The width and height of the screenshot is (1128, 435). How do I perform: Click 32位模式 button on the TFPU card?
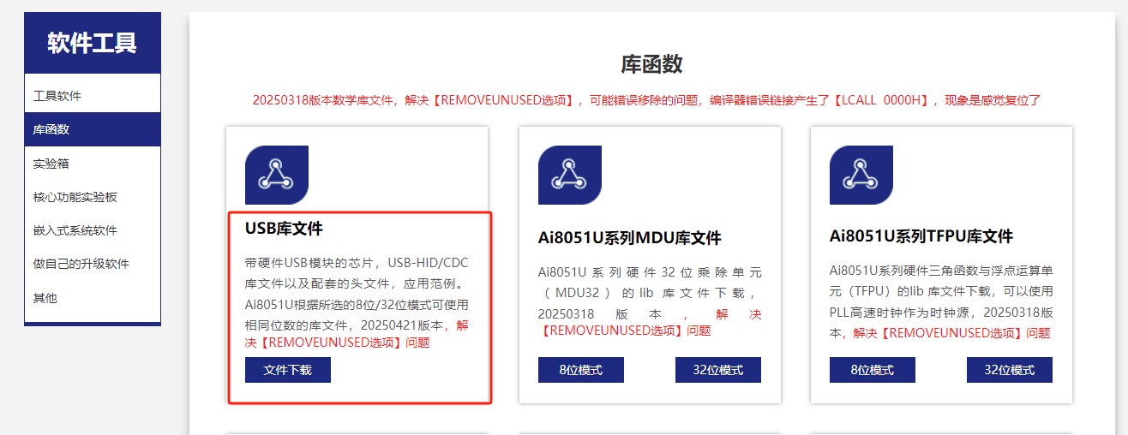click(x=1010, y=370)
